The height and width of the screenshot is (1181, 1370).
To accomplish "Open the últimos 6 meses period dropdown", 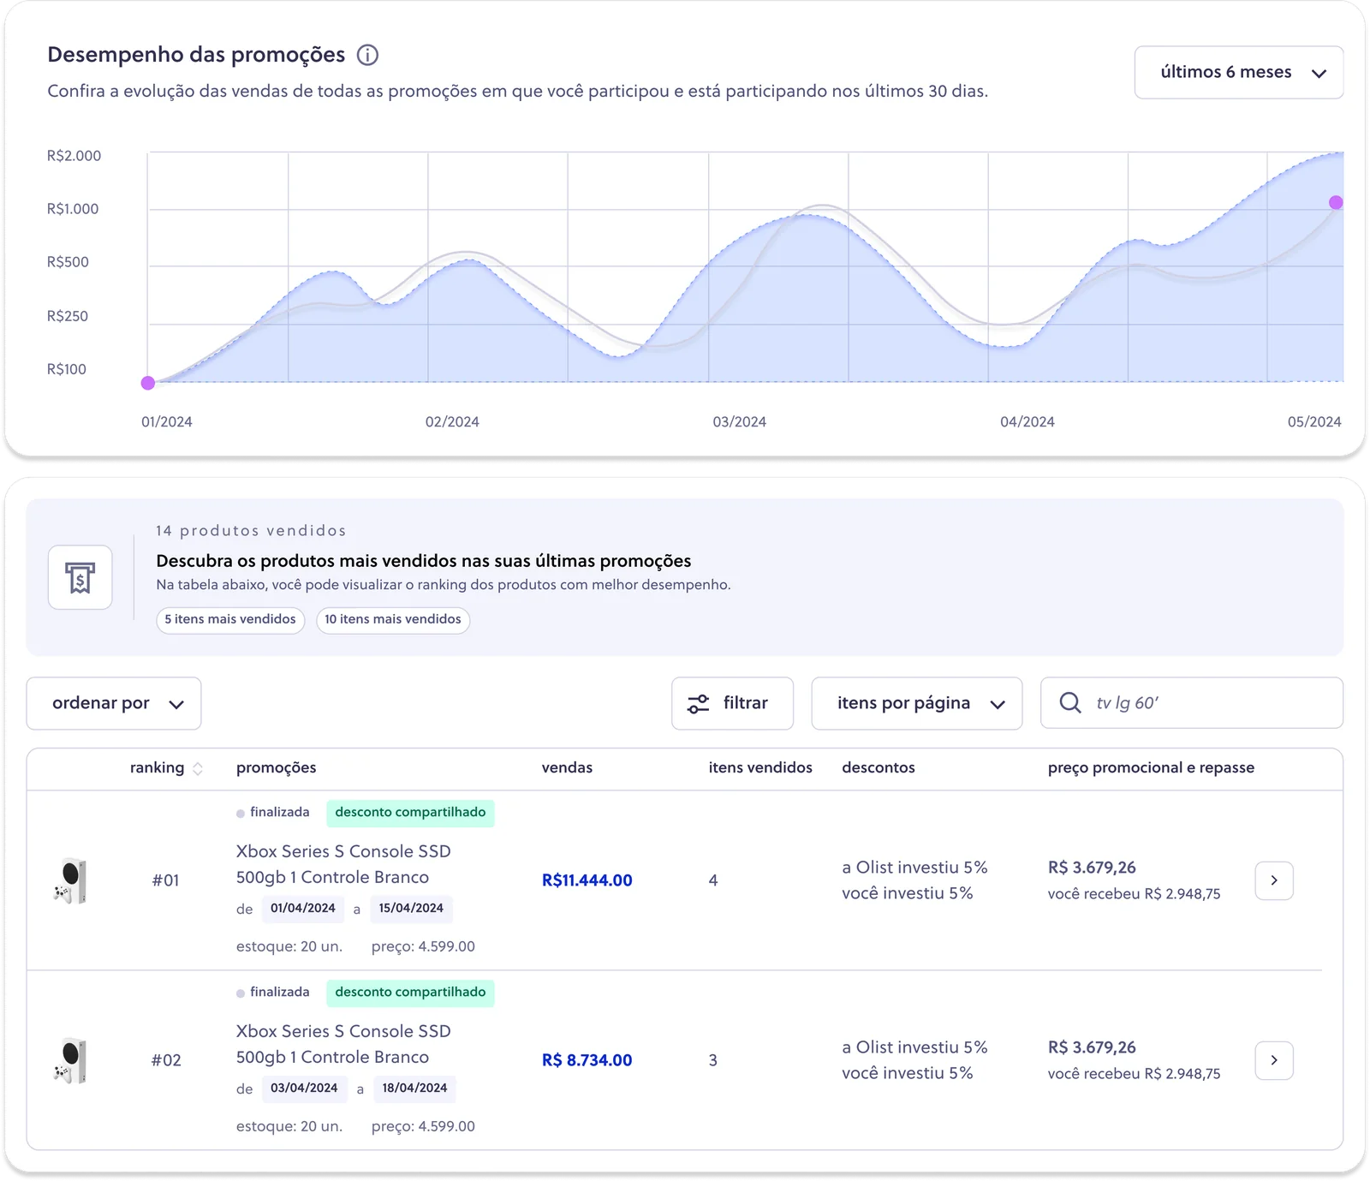I will tap(1238, 72).
